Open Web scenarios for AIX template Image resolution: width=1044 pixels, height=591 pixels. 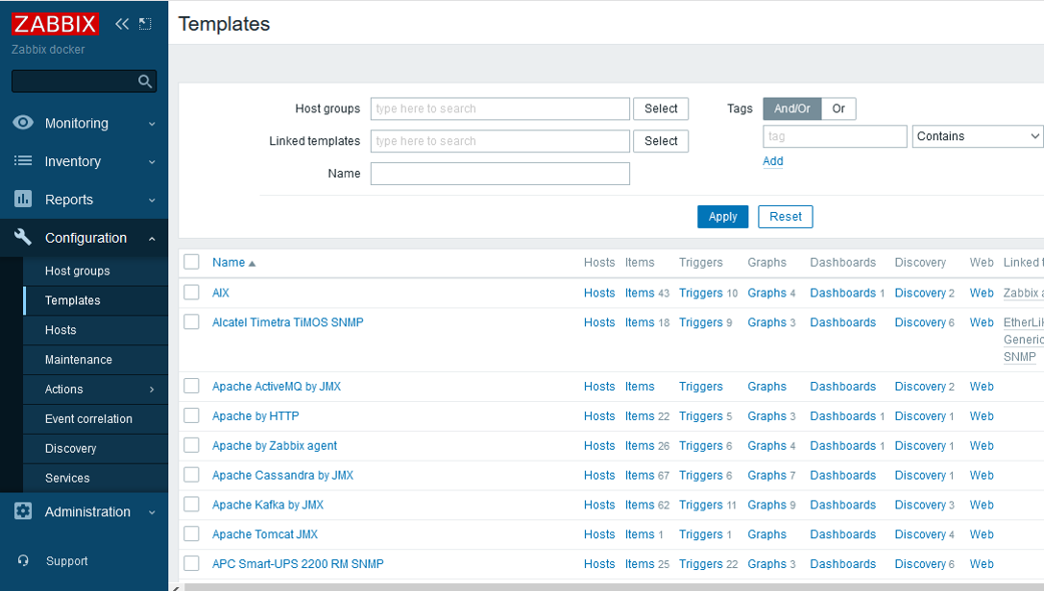tap(982, 293)
